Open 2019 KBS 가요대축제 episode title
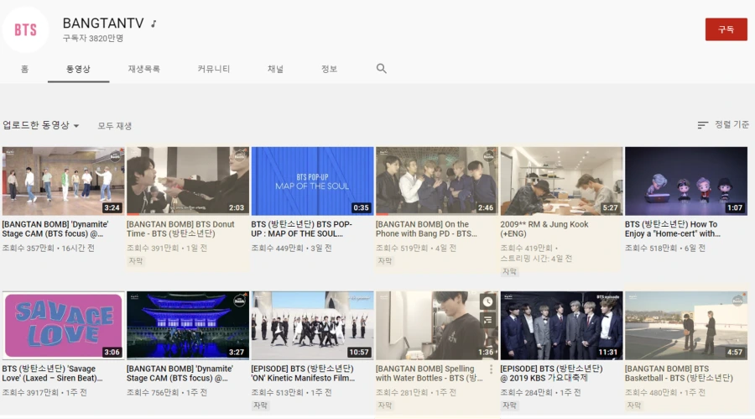The height and width of the screenshot is (419, 755). 551,373
